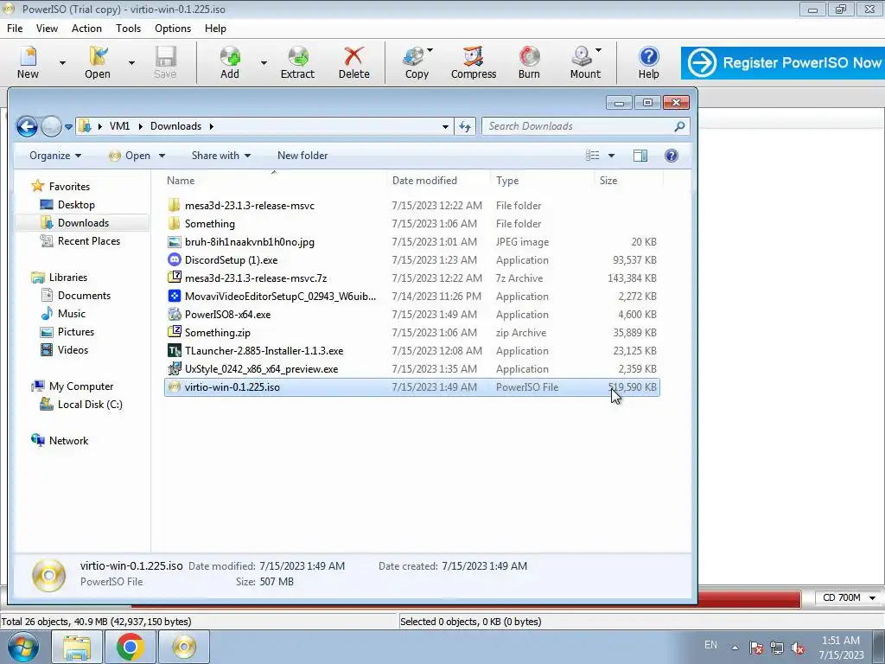Viewport: 885px width, 664px height.
Task: Open the Options menu
Action: tap(173, 29)
